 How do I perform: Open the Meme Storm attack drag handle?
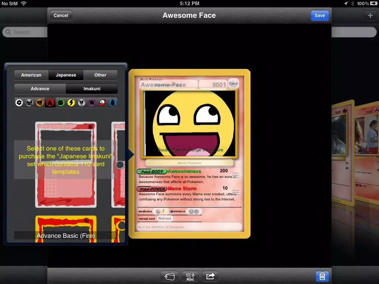point(236,193)
